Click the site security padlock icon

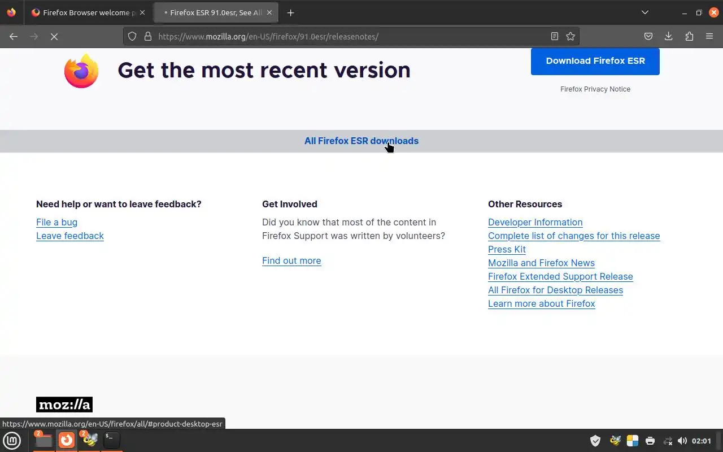tap(148, 36)
